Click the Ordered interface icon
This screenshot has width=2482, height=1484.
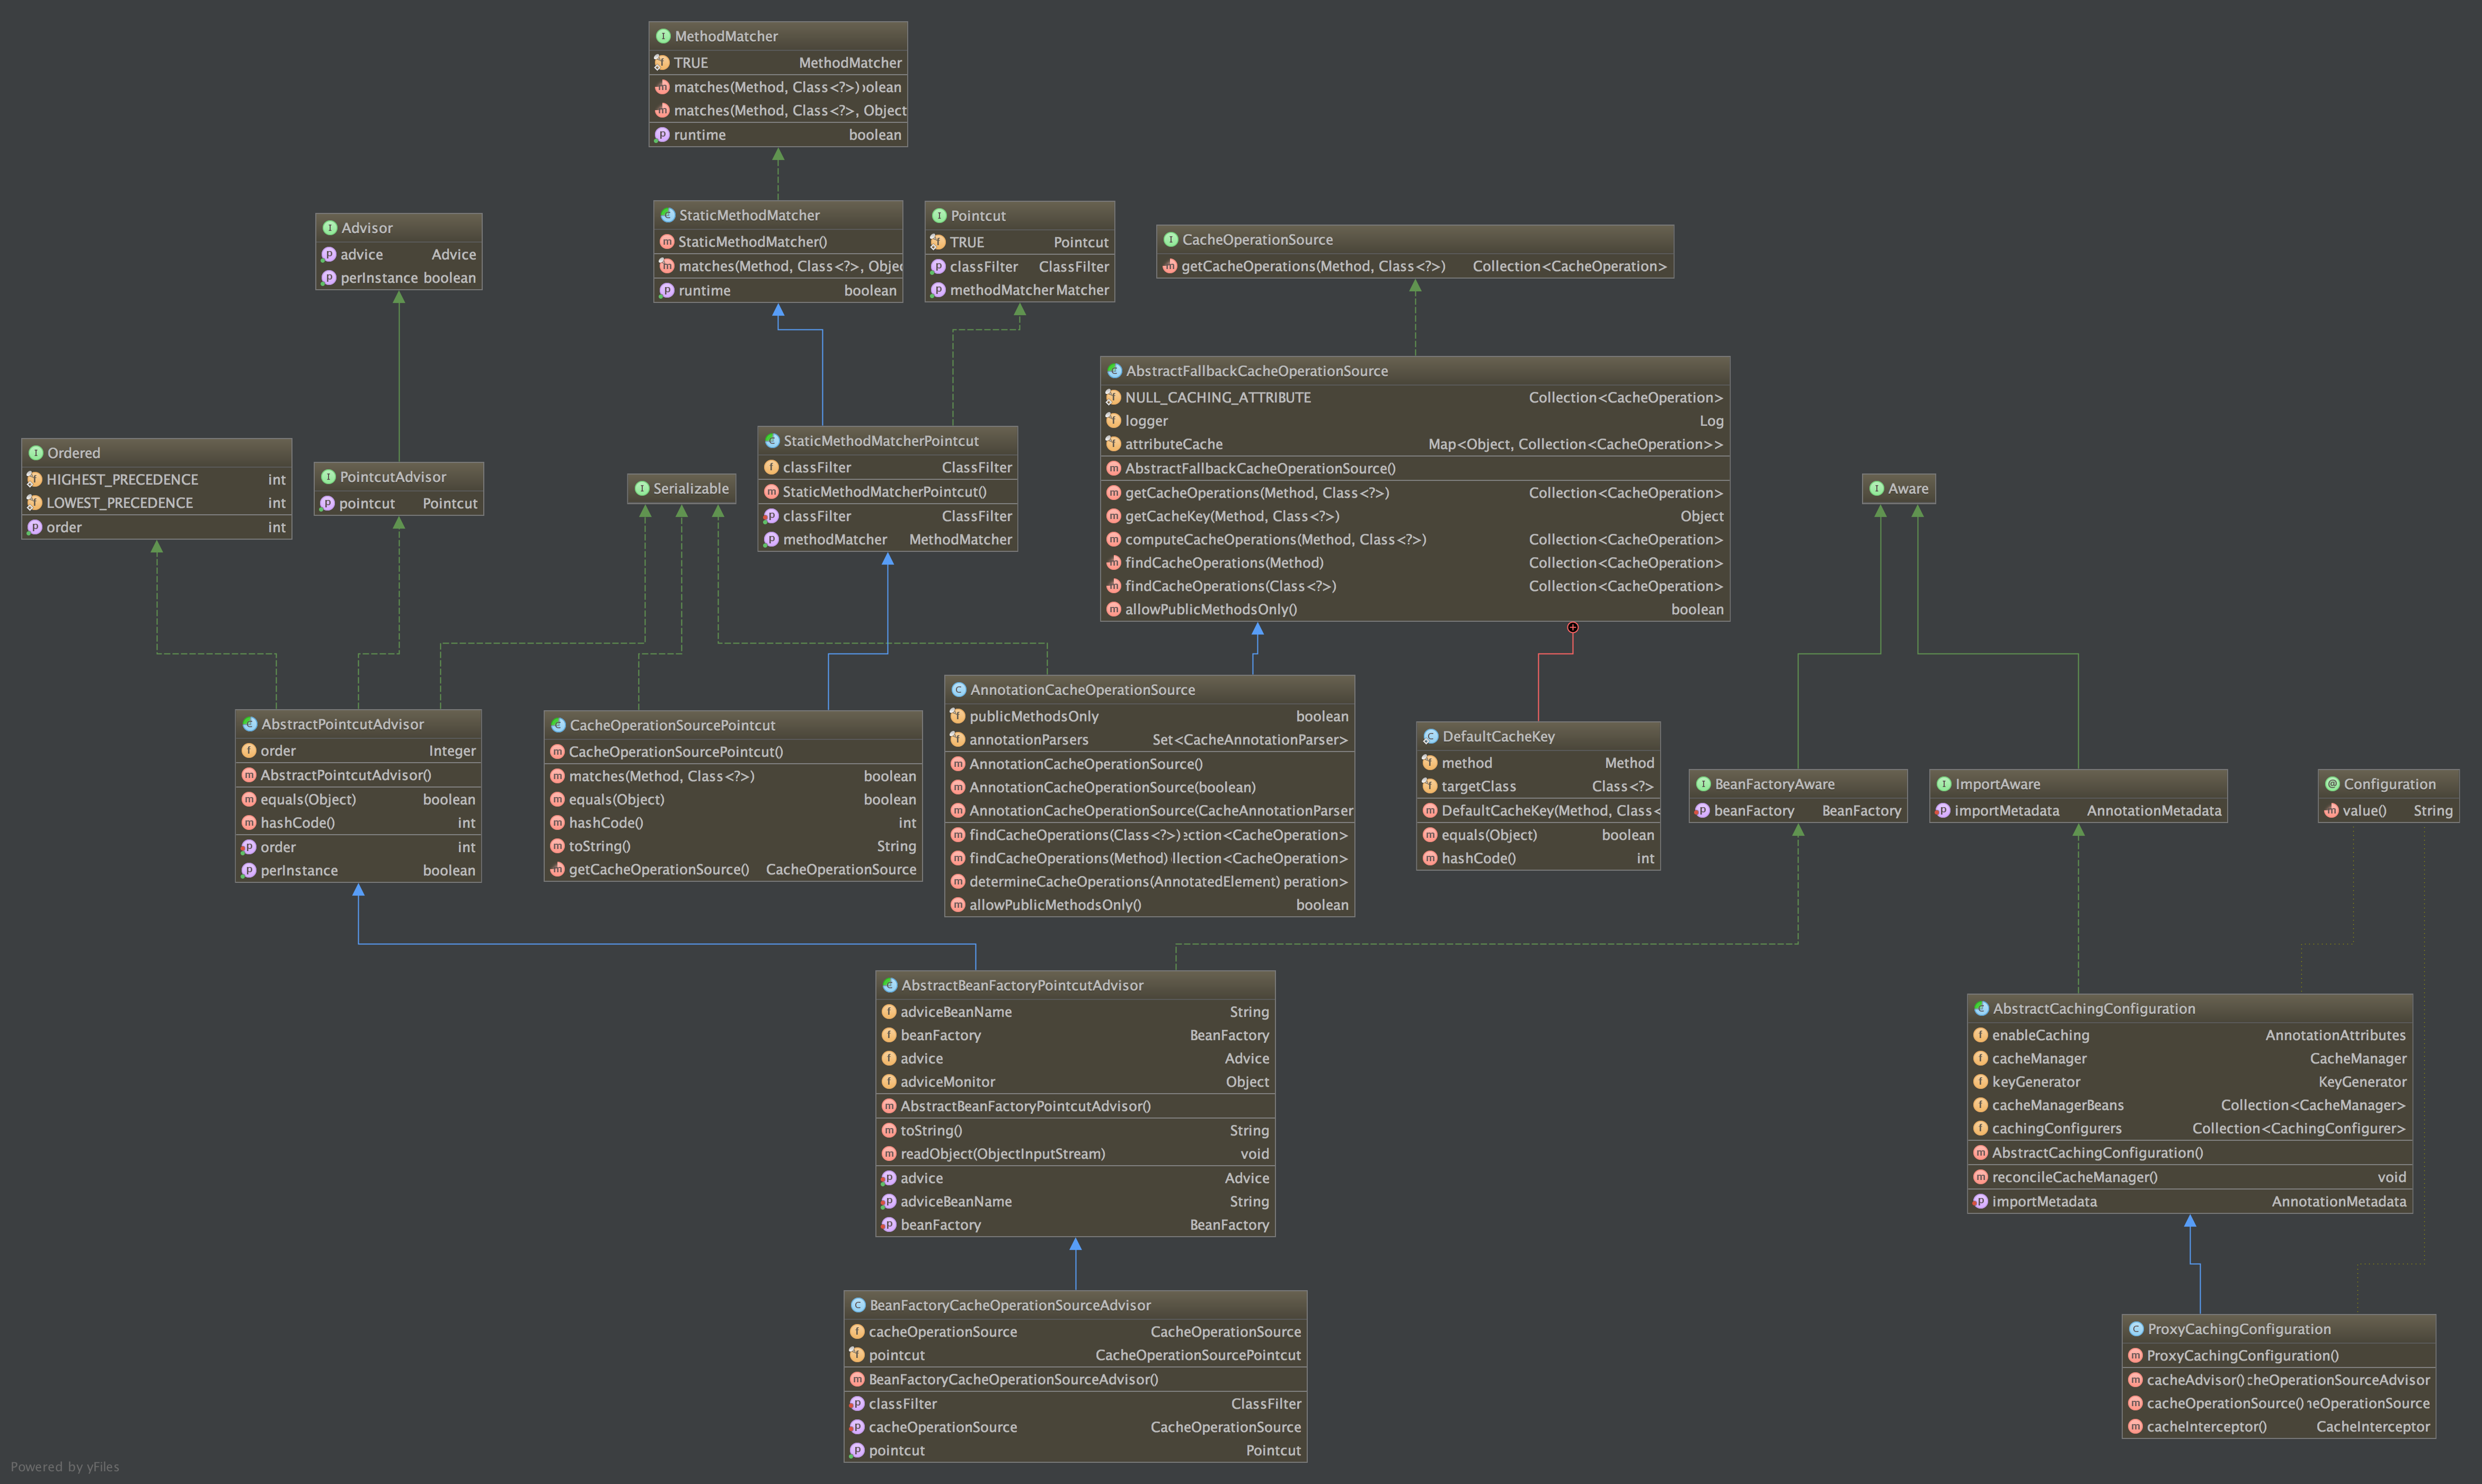coord(35,453)
